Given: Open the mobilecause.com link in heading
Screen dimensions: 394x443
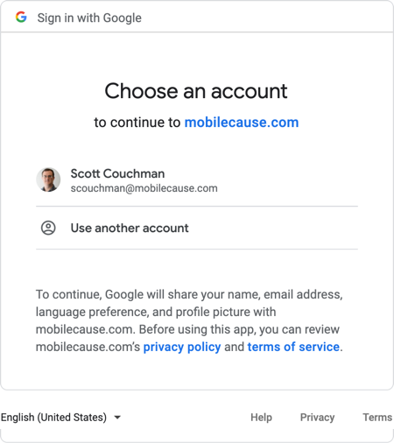Looking at the screenshot, I should coord(242,123).
